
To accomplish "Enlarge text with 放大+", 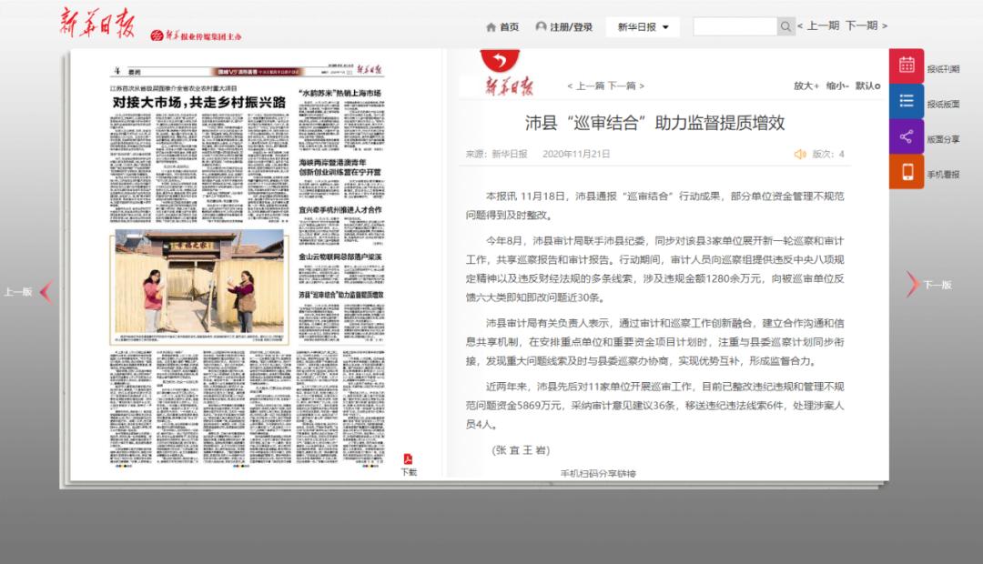I will pyautogui.click(x=806, y=86).
